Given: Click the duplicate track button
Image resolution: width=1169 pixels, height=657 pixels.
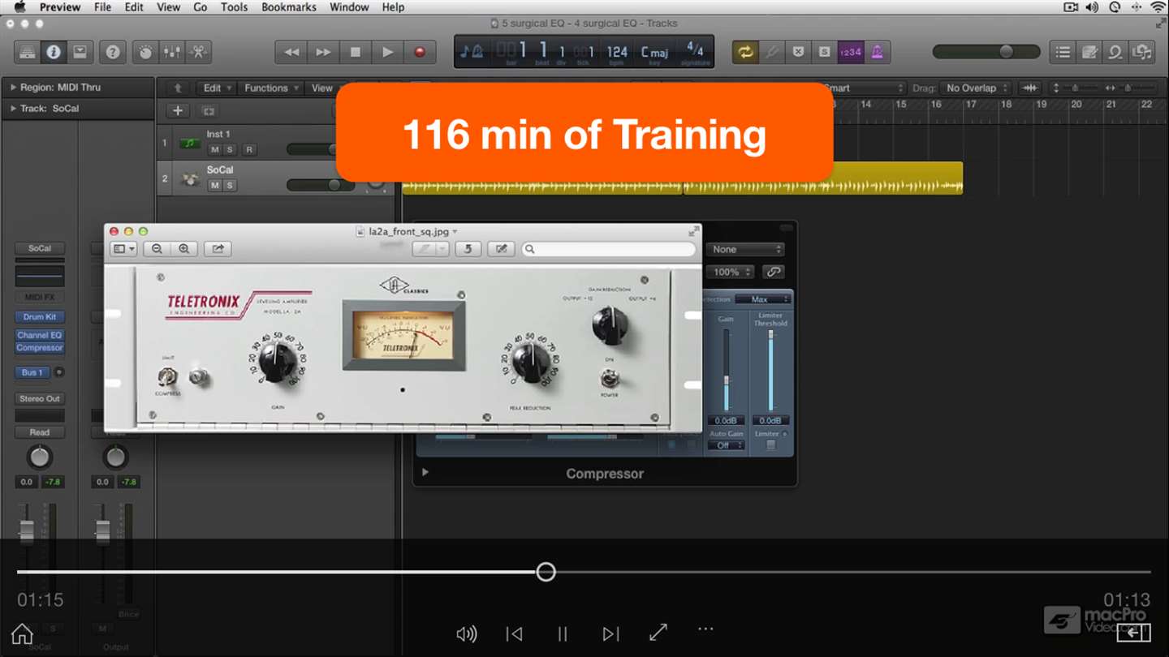Looking at the screenshot, I should (x=208, y=111).
